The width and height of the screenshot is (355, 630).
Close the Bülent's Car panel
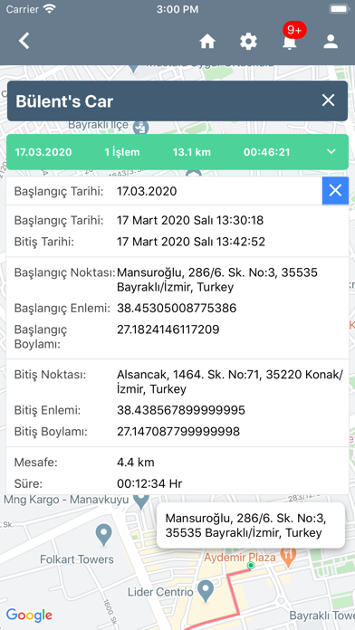328,100
